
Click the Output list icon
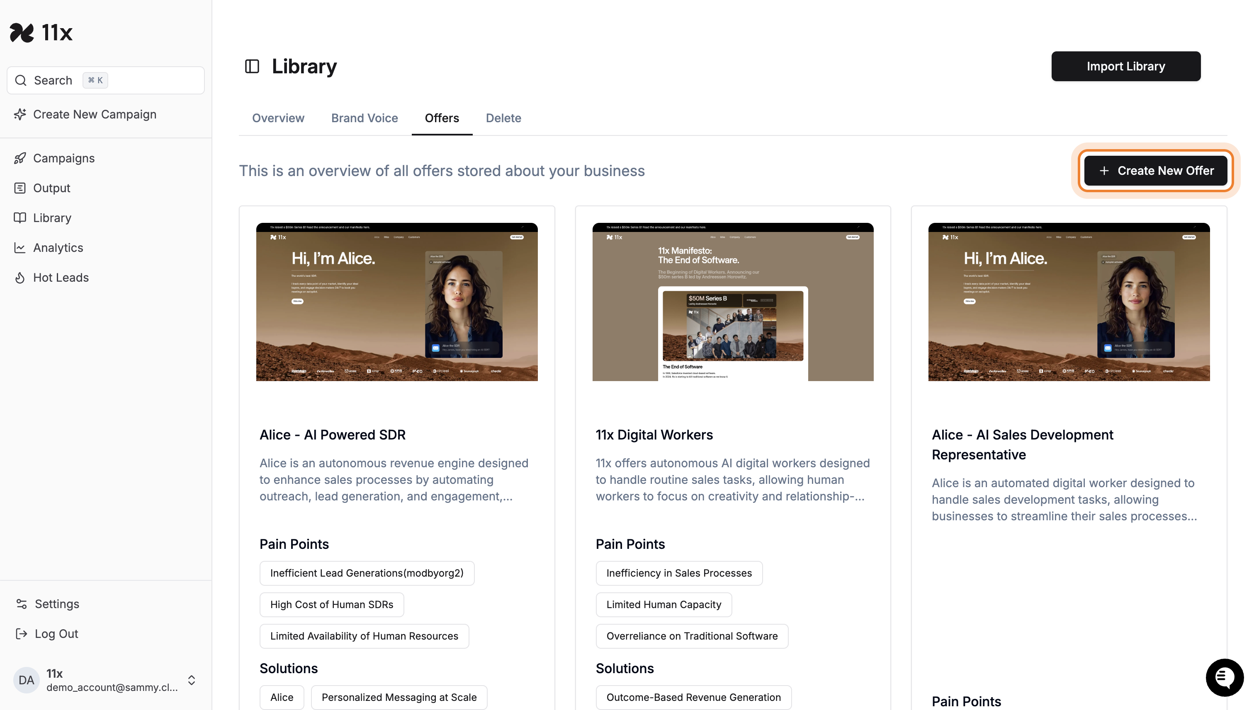(20, 188)
